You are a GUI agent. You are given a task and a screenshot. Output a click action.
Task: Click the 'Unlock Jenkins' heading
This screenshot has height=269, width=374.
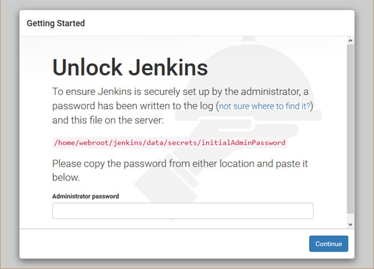tap(130, 67)
